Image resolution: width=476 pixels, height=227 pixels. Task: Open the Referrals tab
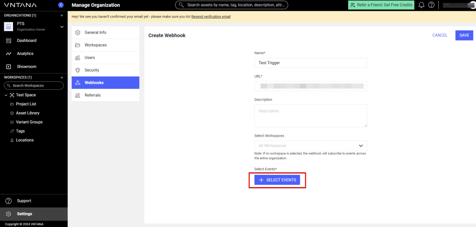coord(93,95)
